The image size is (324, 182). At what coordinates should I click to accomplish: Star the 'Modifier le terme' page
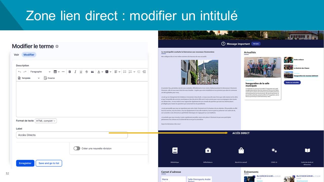point(57,46)
